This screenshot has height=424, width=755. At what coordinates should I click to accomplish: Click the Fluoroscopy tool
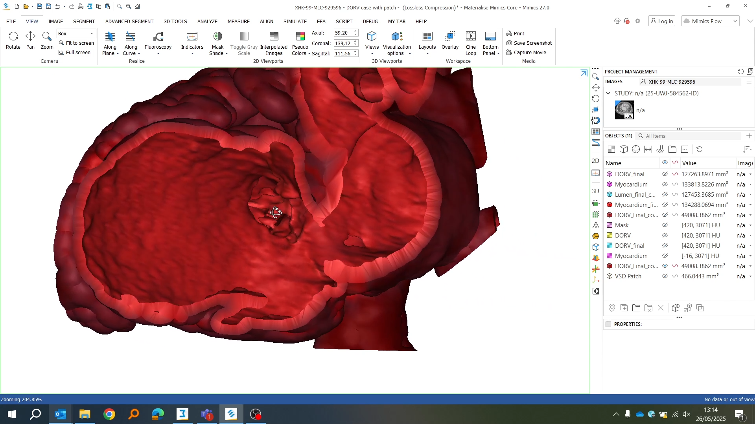coord(158,43)
